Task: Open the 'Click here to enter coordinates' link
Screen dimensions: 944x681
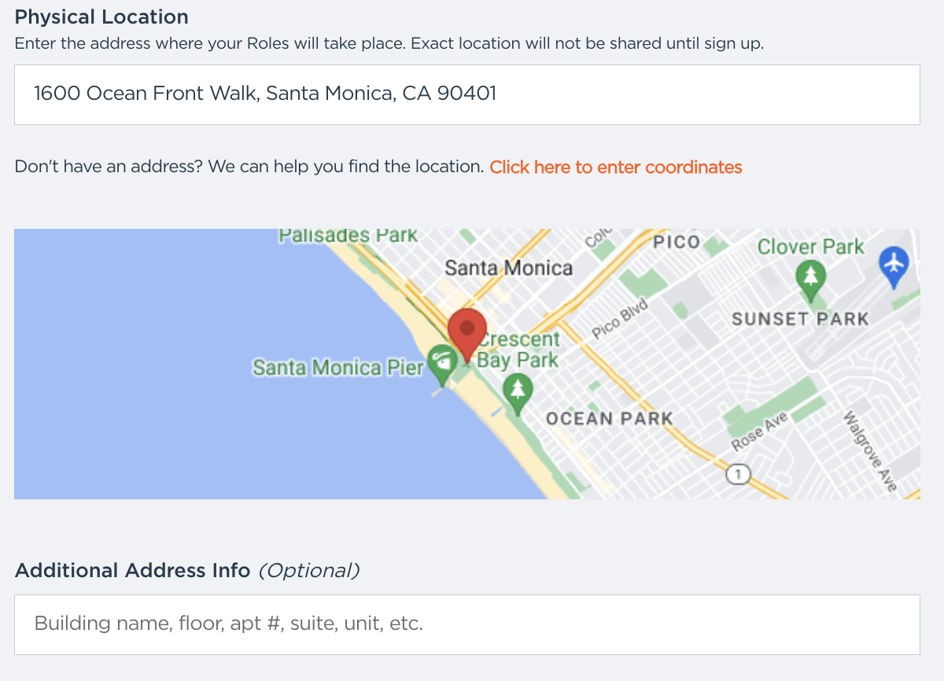Action: point(616,167)
